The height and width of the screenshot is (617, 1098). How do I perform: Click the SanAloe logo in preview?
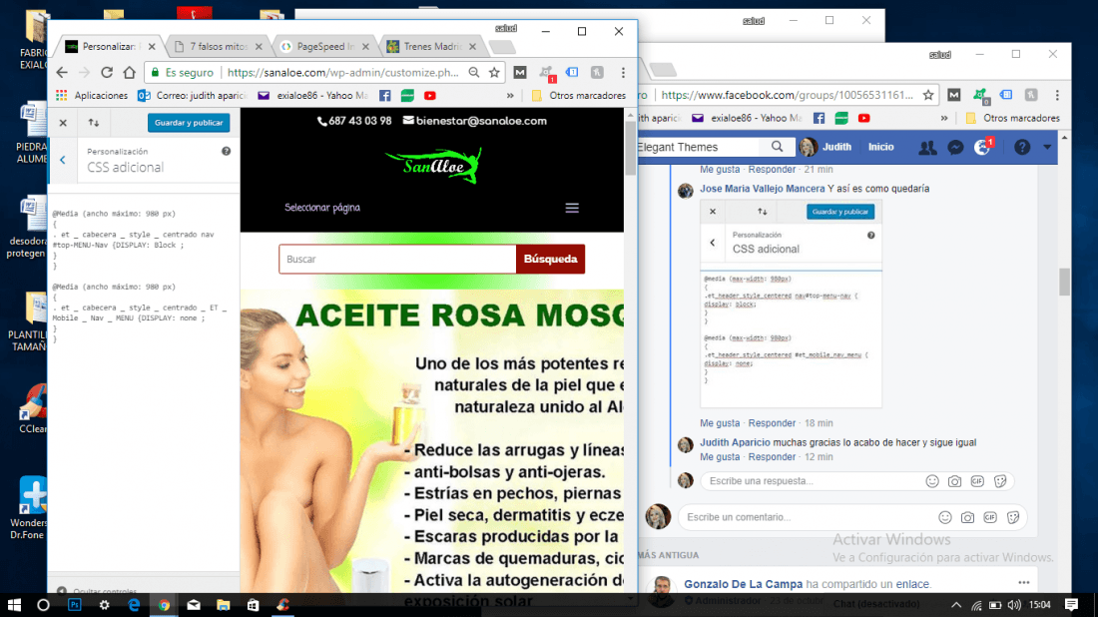click(433, 166)
